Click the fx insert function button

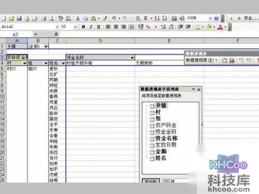tap(56, 34)
